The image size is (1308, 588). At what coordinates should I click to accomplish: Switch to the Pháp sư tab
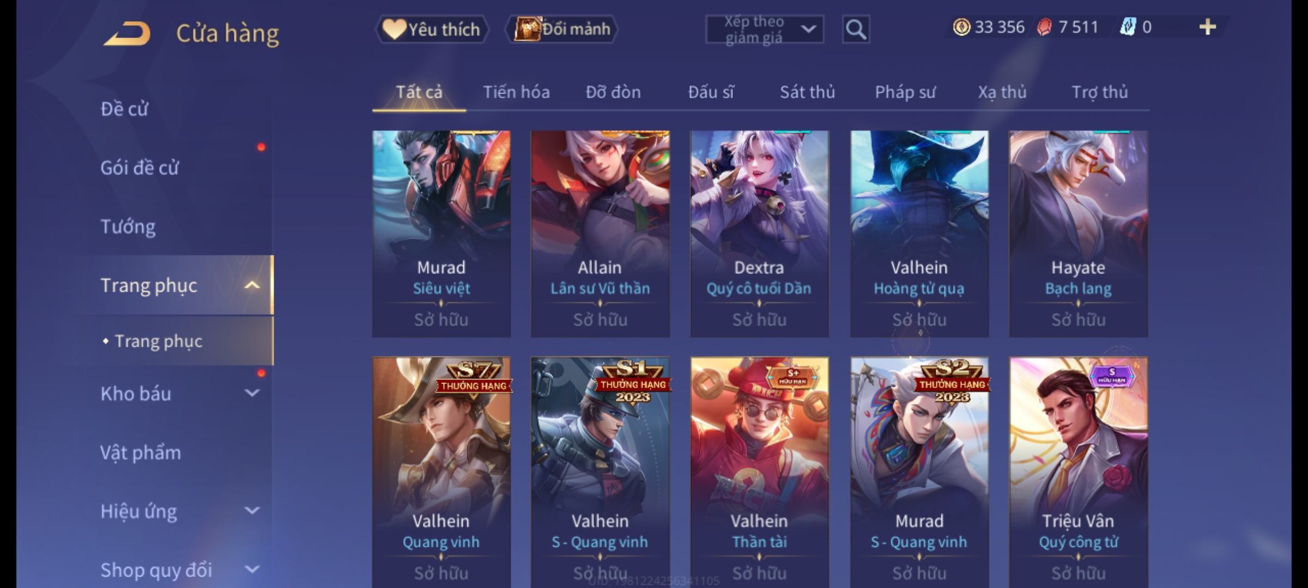[905, 92]
